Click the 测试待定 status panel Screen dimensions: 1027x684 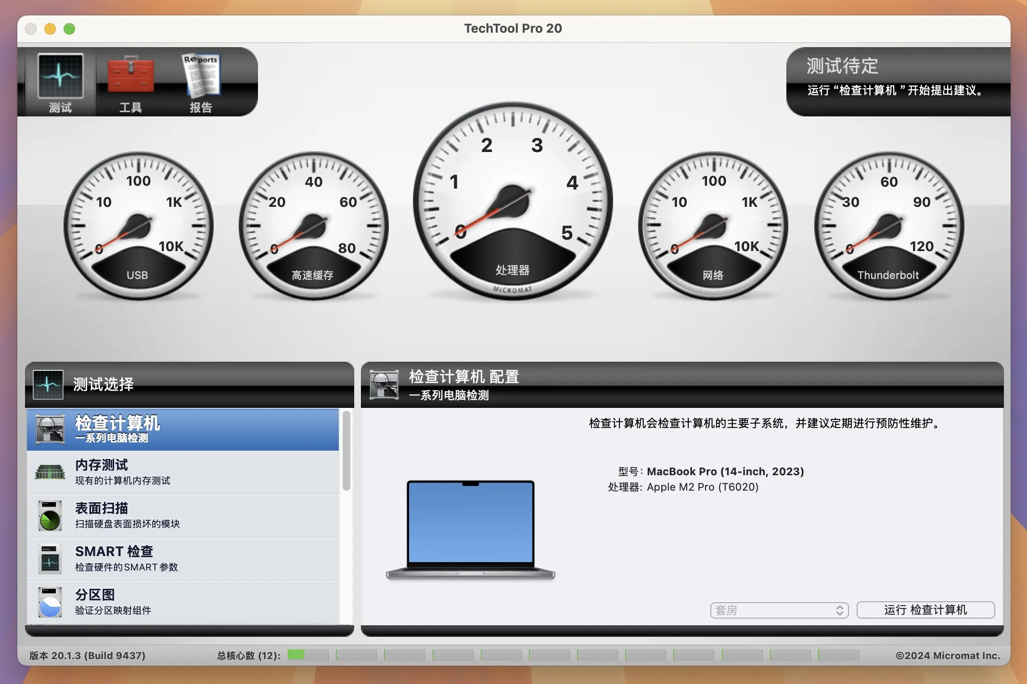pos(898,81)
